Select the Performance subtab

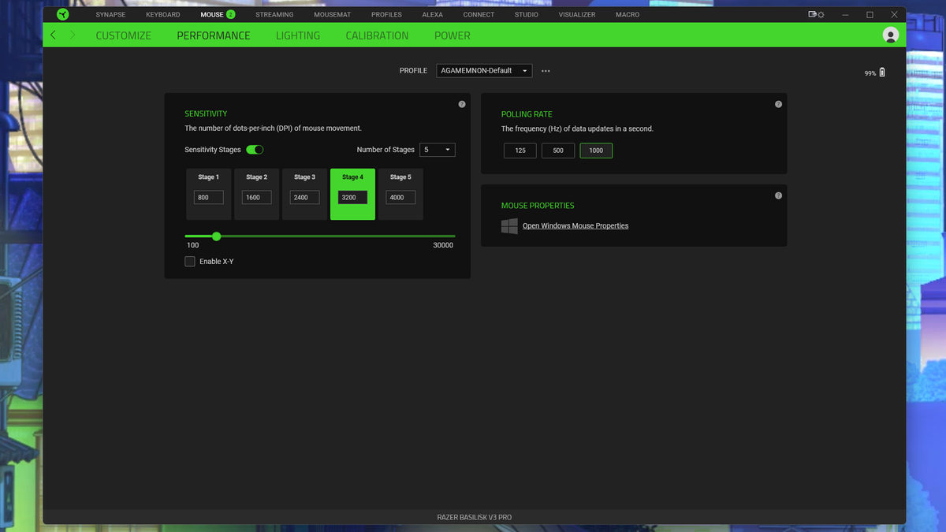214,35
